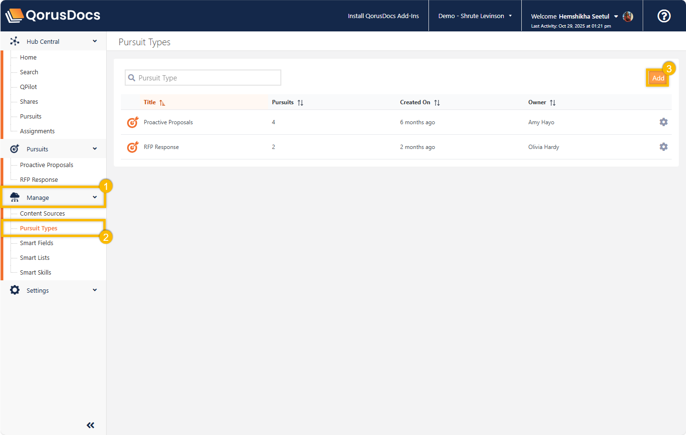Click the target icon beside RFP Response title

[132, 147]
